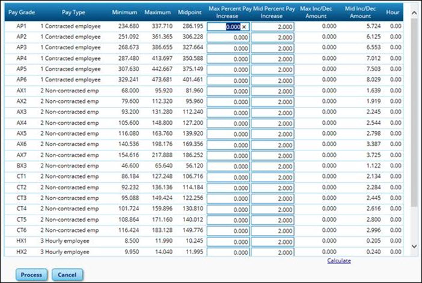Click the Minimum column header
The width and height of the screenshot is (422, 283).
[x=124, y=13]
